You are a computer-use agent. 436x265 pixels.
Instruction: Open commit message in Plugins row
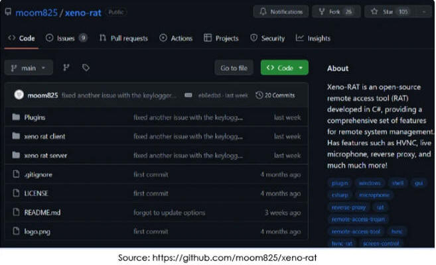(188, 118)
